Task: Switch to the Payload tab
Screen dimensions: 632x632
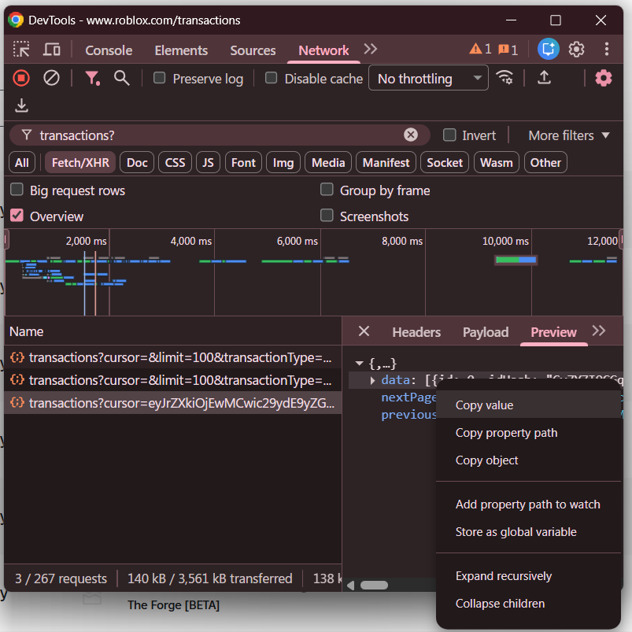Action: coord(485,331)
